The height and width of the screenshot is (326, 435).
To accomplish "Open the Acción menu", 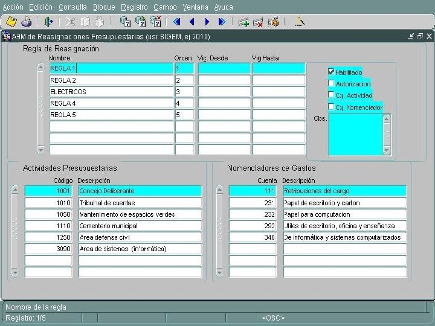I will (x=13, y=7).
